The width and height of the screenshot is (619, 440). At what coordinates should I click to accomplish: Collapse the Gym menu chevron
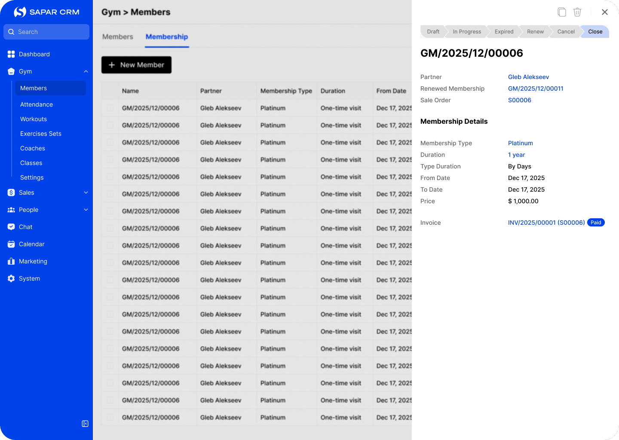click(86, 71)
